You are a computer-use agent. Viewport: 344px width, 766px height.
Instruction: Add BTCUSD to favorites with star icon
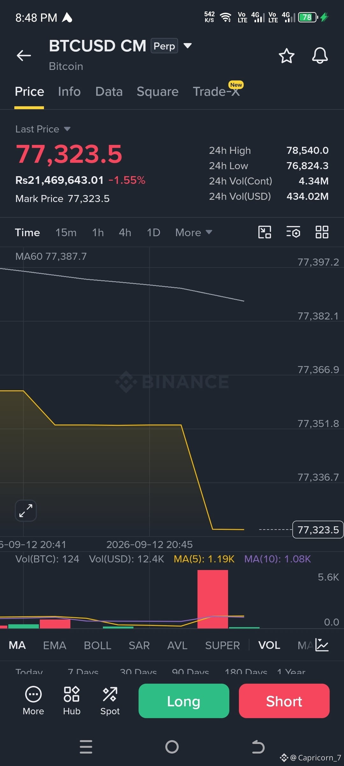pyautogui.click(x=287, y=56)
